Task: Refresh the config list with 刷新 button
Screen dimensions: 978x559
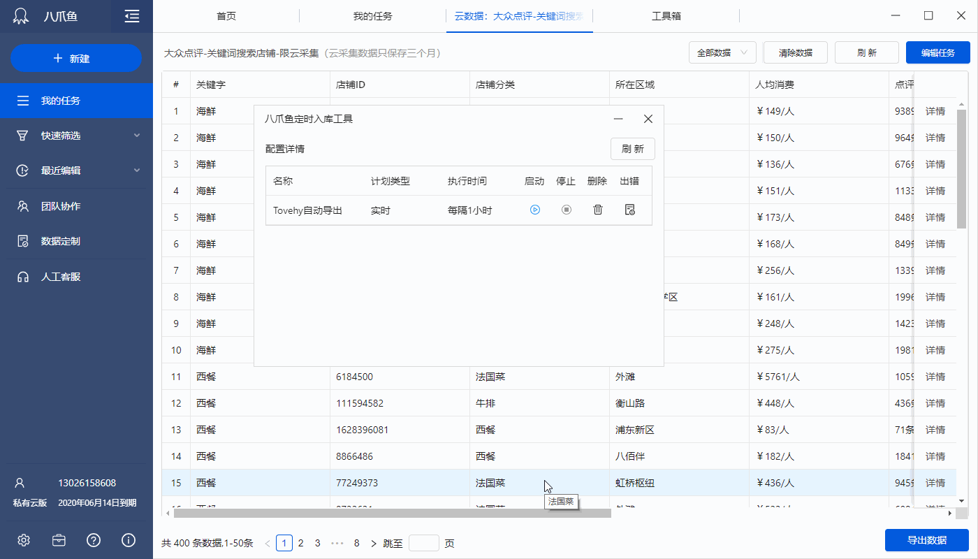Action: click(x=632, y=149)
